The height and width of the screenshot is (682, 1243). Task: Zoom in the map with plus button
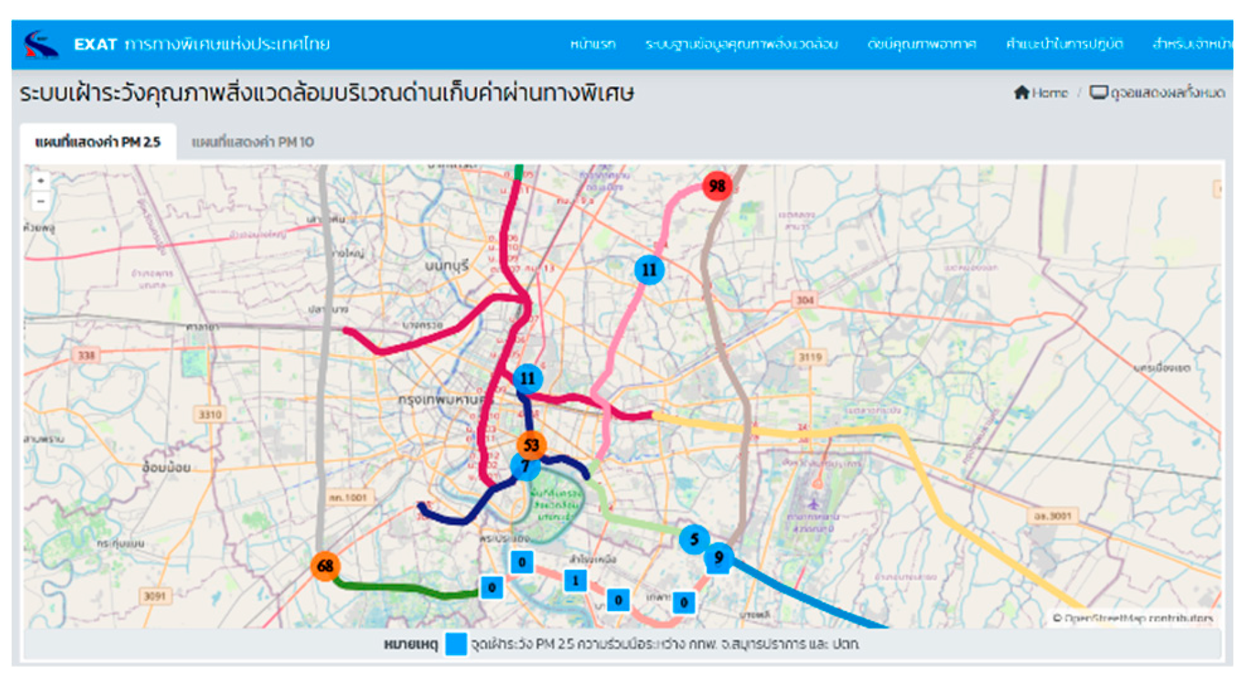coord(41,181)
